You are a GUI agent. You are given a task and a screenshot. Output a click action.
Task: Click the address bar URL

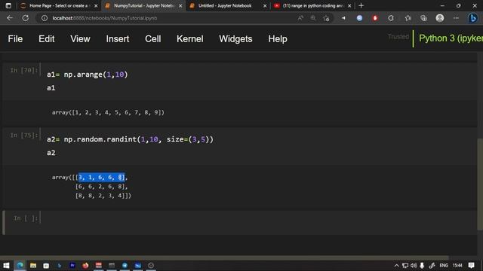pyautogui.click(x=105, y=18)
